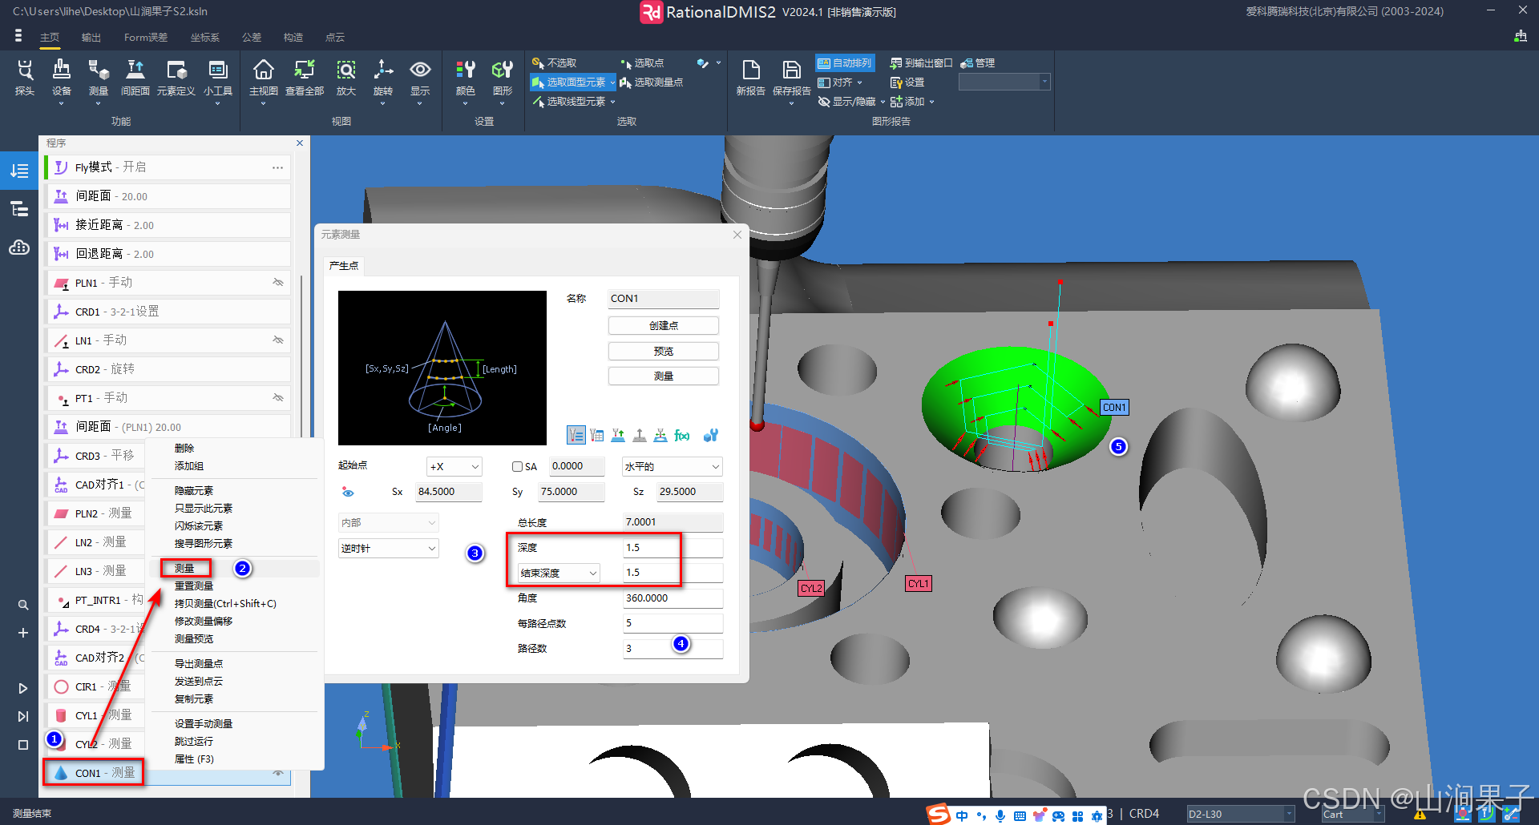Toggle the SA checkbox

[517, 466]
